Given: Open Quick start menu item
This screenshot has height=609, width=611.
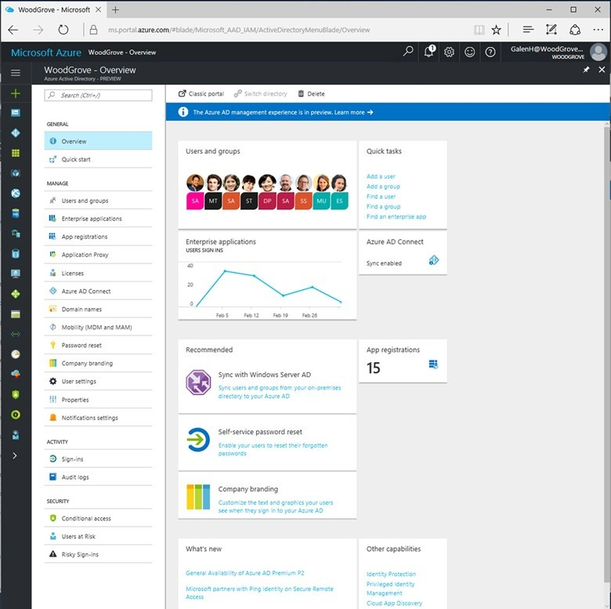Looking at the screenshot, I should click(x=98, y=159).
